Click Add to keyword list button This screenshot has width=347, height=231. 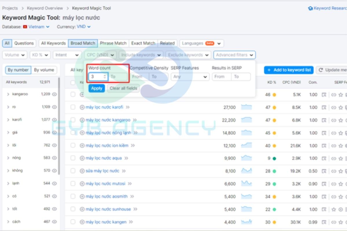(289, 70)
